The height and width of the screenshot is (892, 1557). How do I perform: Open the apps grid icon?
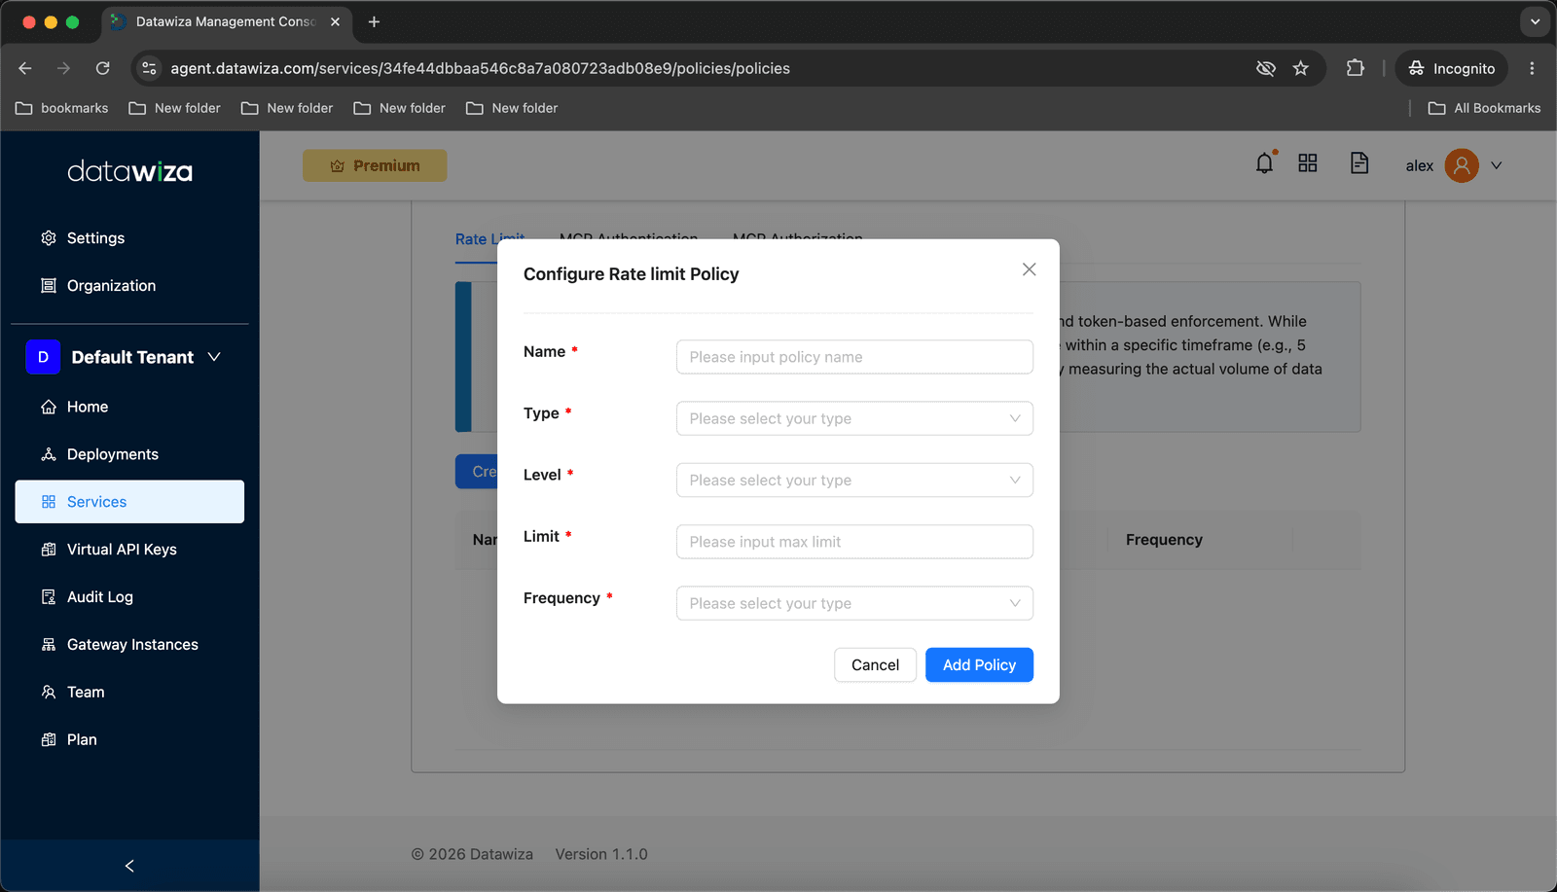(1308, 163)
